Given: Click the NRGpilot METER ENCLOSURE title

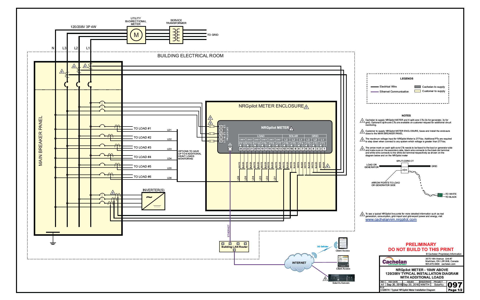Looking at the screenshot, I should pyautogui.click(x=271, y=106).
